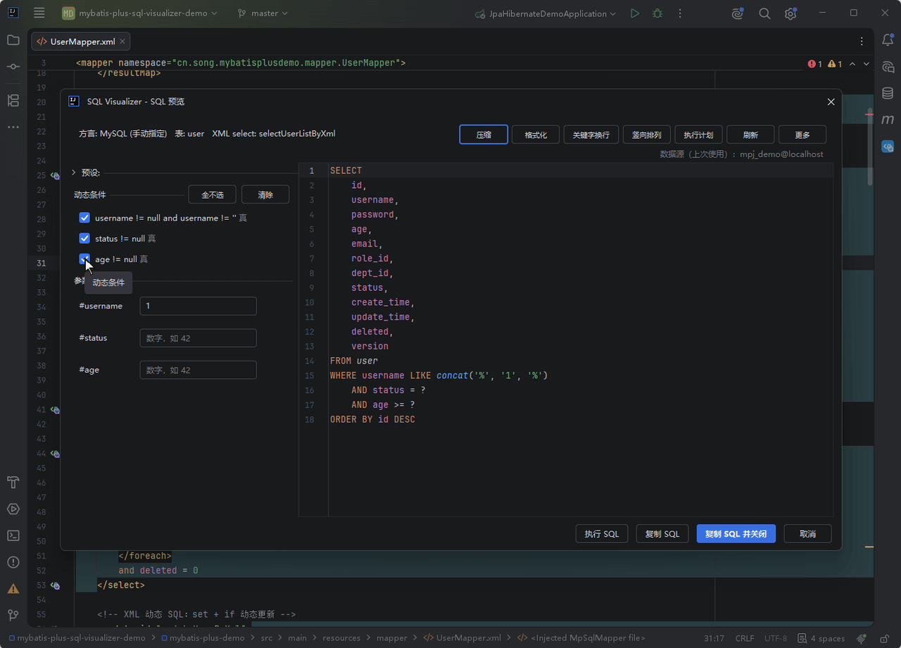Open IDE settings gear icon
The width and height of the screenshot is (901, 648).
point(790,13)
